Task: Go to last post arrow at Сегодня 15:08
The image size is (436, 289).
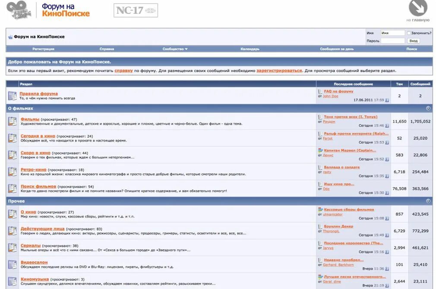Action: tap(387, 218)
